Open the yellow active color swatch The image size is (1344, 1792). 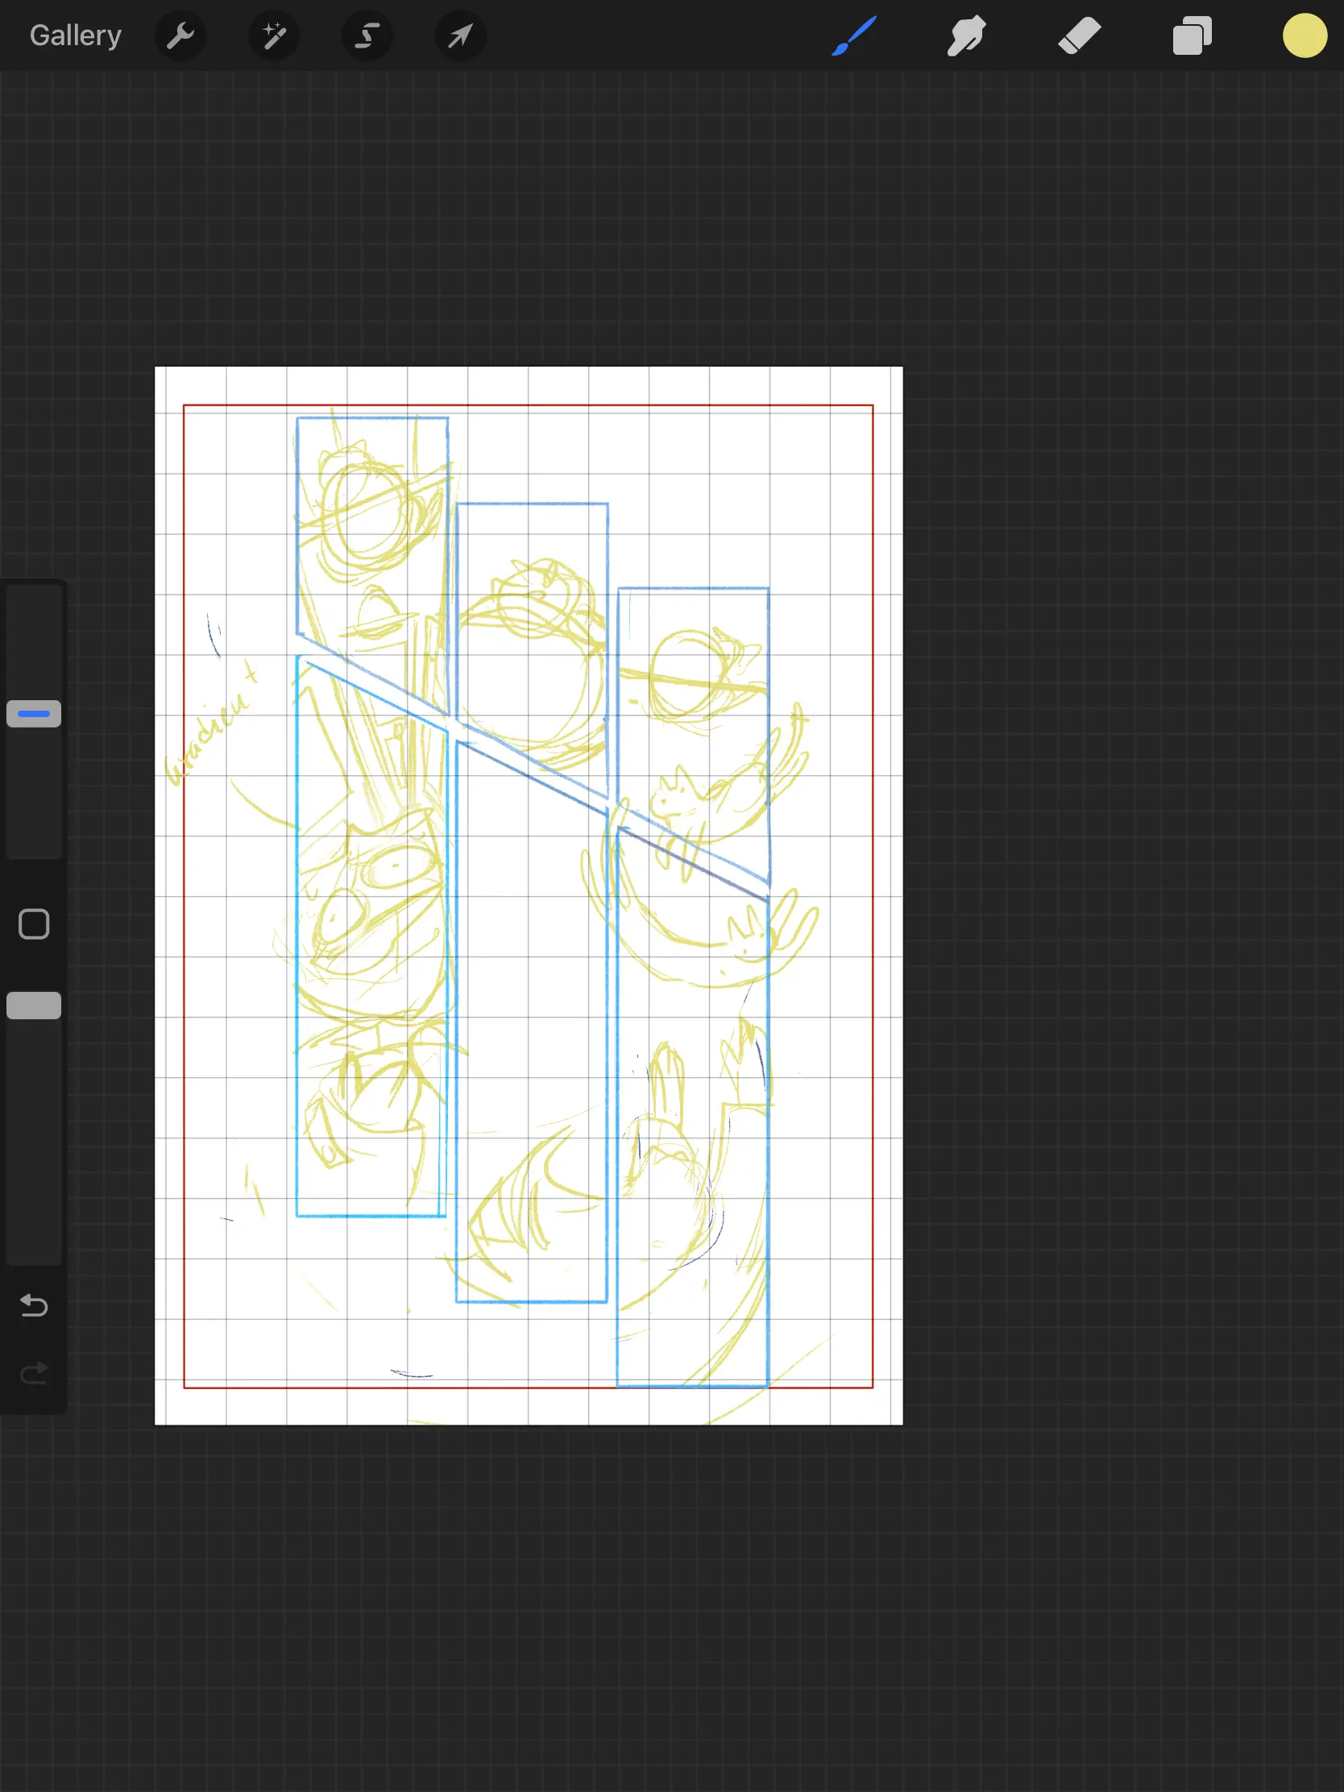[1305, 35]
